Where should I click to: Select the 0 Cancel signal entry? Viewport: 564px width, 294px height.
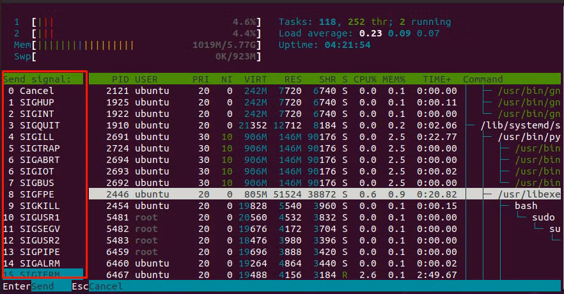pyautogui.click(x=43, y=91)
